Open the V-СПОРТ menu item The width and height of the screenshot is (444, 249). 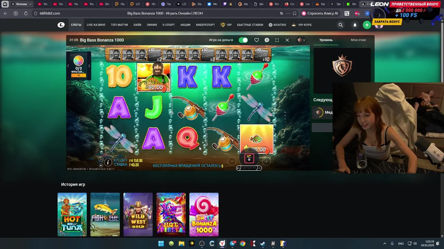pyautogui.click(x=169, y=25)
